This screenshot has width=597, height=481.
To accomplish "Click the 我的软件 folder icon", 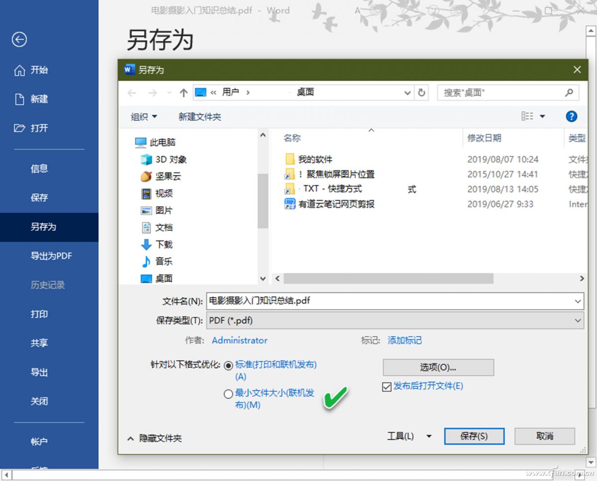I will (290, 160).
